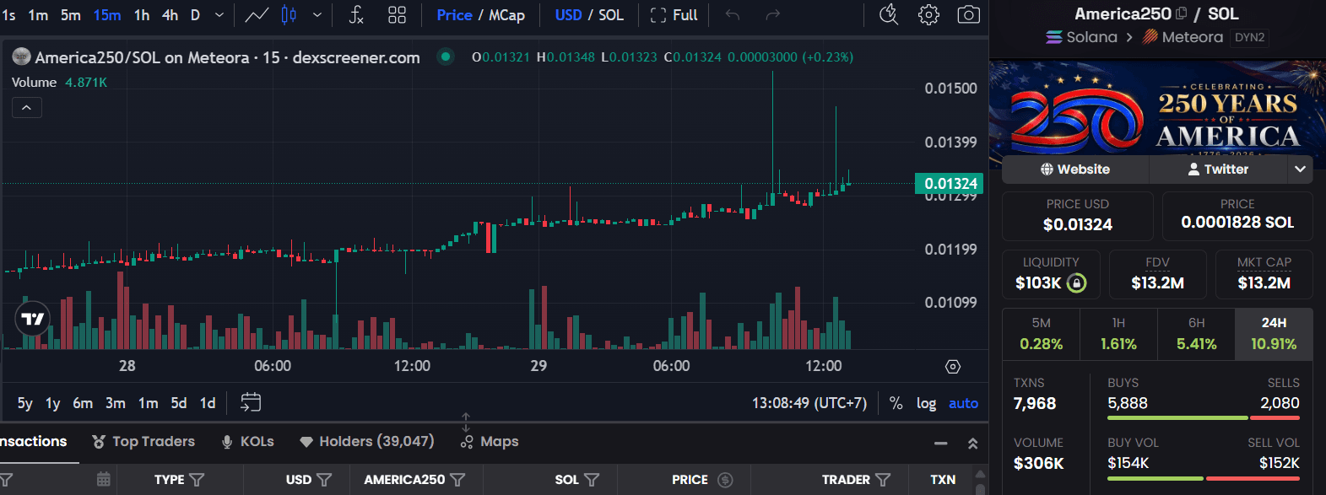The height and width of the screenshot is (495, 1326).
Task: Take a chart snapshot with camera icon
Action: 968,15
